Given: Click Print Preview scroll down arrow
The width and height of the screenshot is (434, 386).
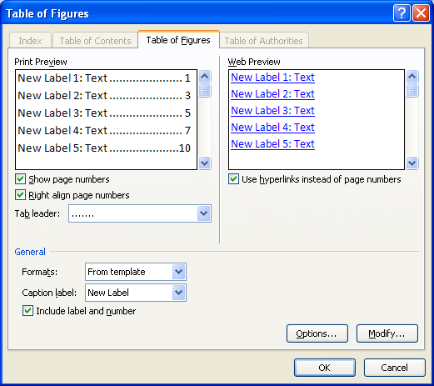Looking at the screenshot, I should tap(205, 163).
